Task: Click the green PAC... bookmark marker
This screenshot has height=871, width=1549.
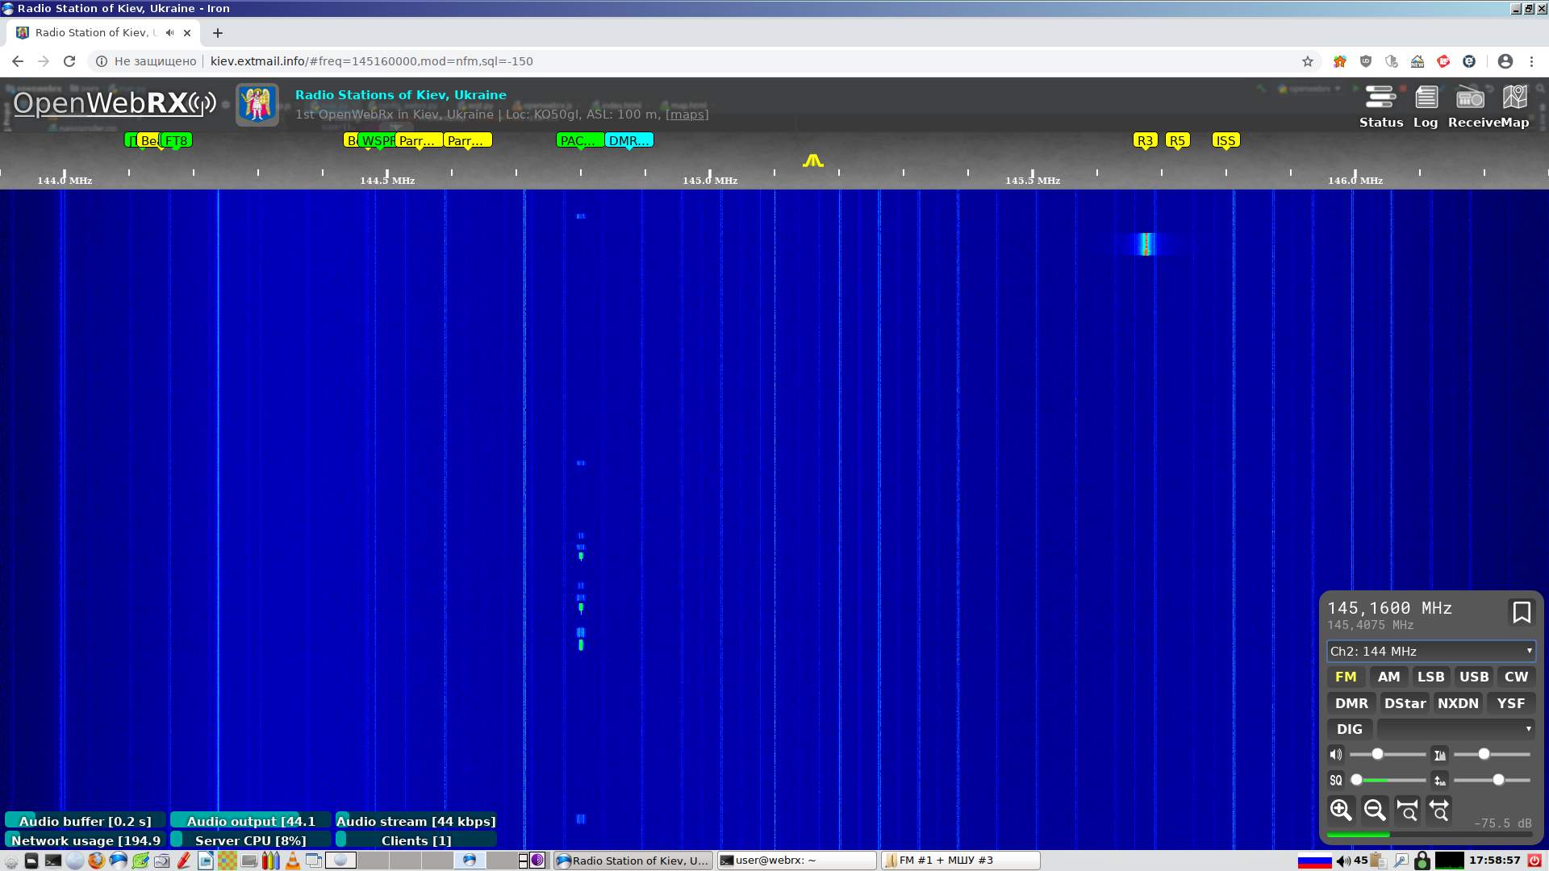Action: tap(581, 141)
